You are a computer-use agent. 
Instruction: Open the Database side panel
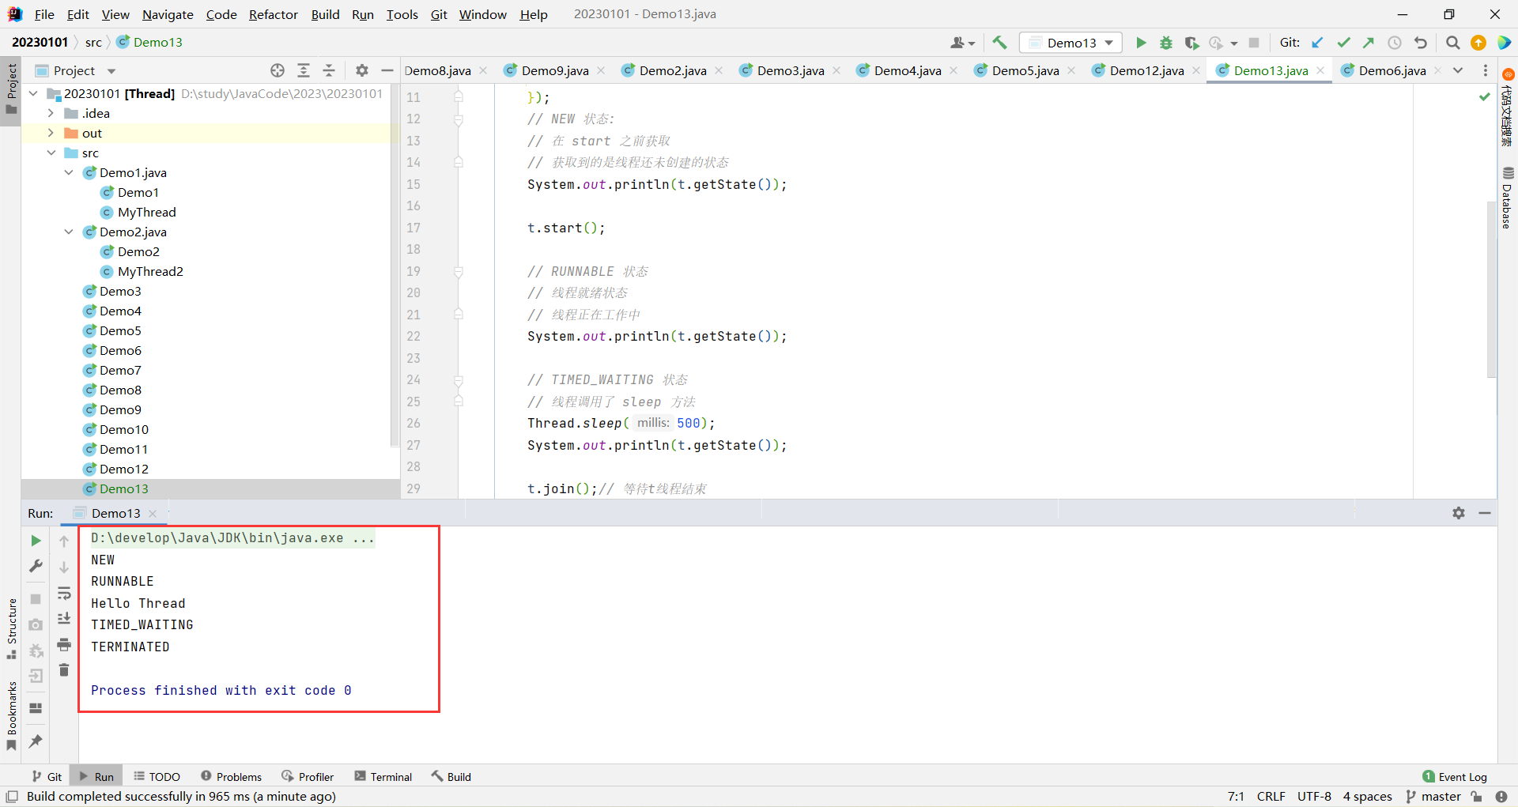[x=1508, y=198]
